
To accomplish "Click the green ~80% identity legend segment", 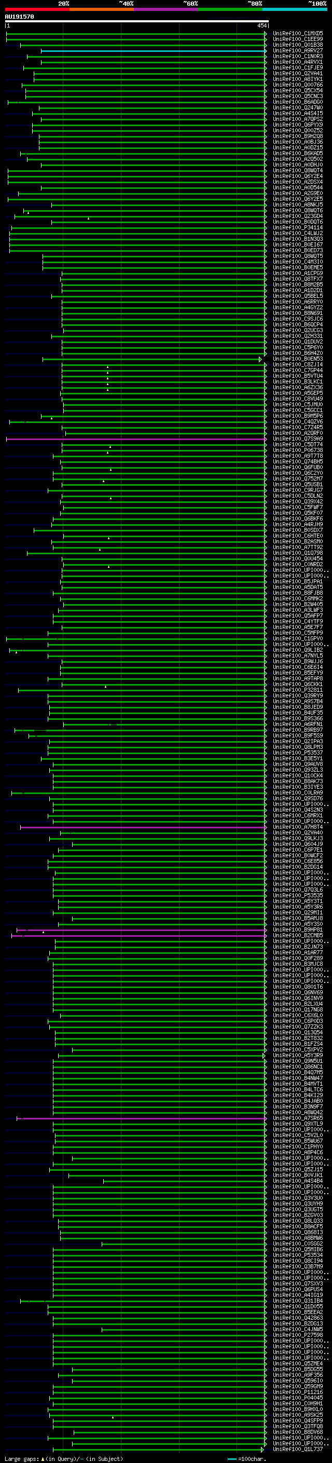I will [230, 9].
